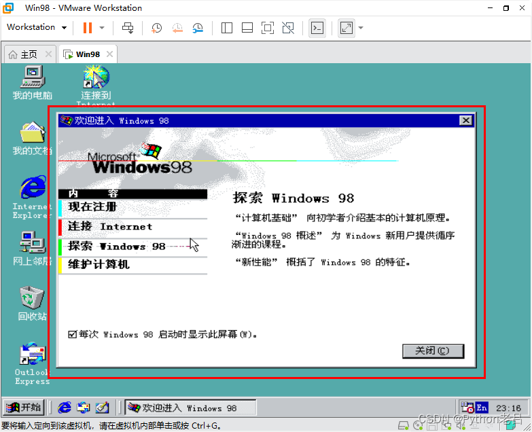This screenshot has height=432, width=532.
Task: Close the Win98 tab
Action: [109, 54]
